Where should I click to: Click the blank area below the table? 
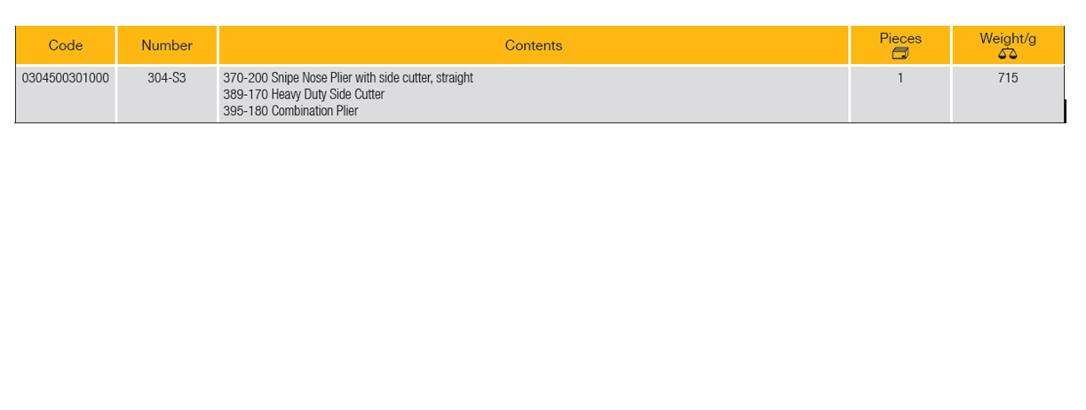(x=533, y=266)
